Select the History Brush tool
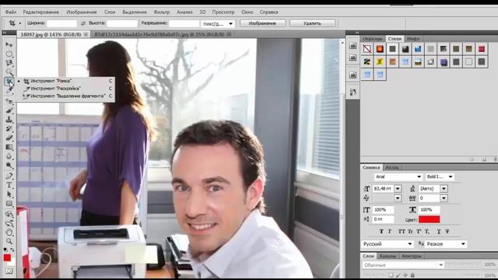498x280 pixels. [9, 129]
